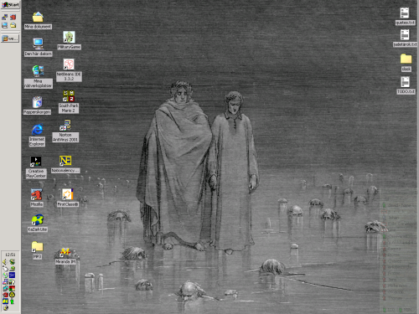Click the system tray clock

pyautogui.click(x=10, y=255)
